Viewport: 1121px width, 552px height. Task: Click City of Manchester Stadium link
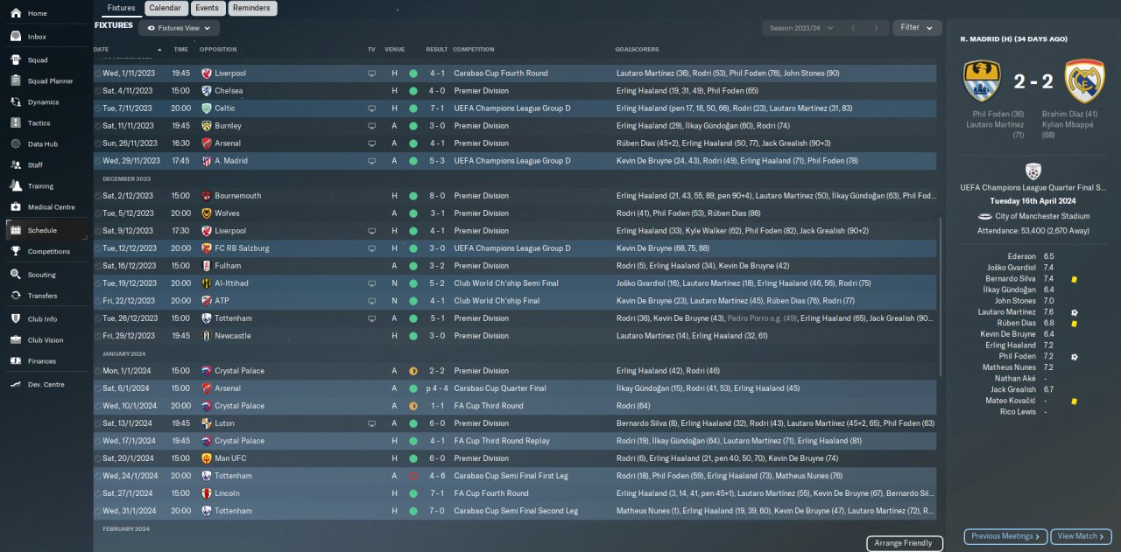point(1040,216)
